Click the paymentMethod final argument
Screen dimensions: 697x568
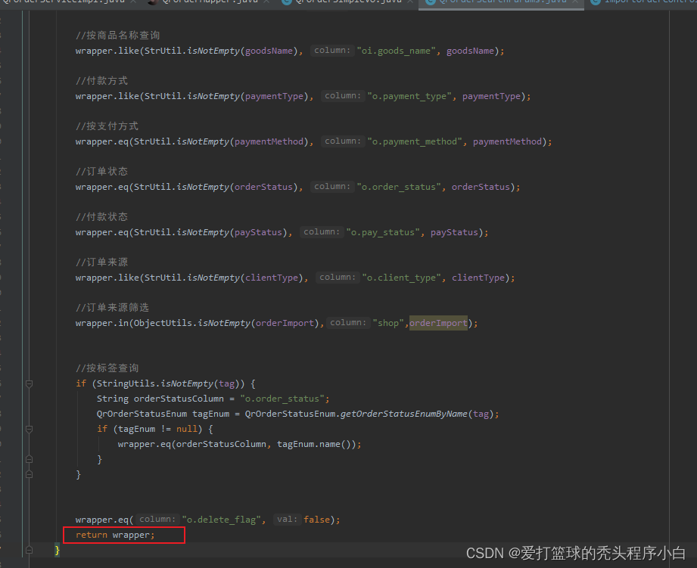[x=507, y=141]
